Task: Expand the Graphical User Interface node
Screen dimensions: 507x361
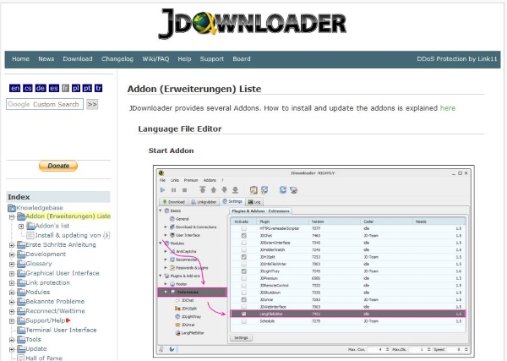Action: click(x=12, y=274)
